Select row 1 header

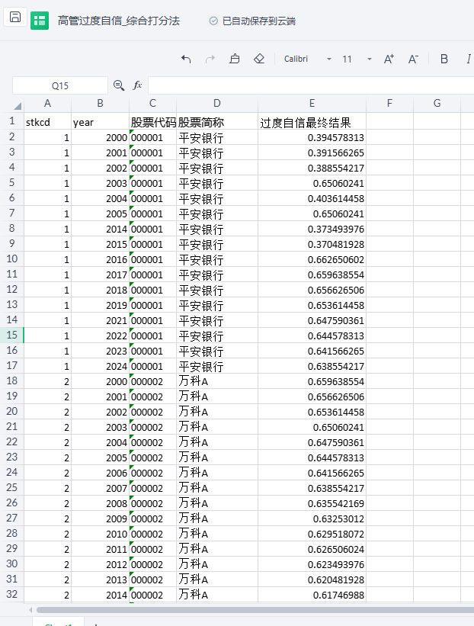(x=12, y=121)
